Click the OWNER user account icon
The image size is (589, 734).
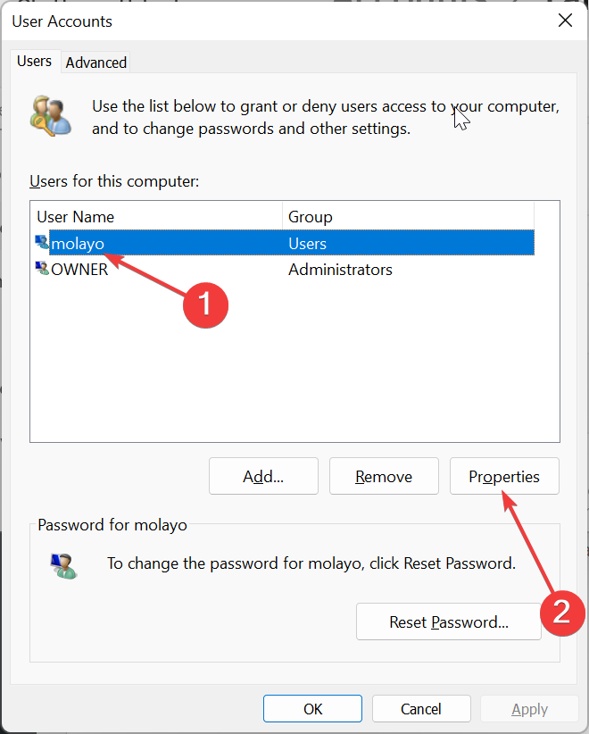pos(42,269)
